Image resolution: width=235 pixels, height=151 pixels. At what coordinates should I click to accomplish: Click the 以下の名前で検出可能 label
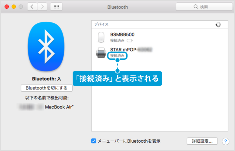pyautogui.click(x=47, y=98)
